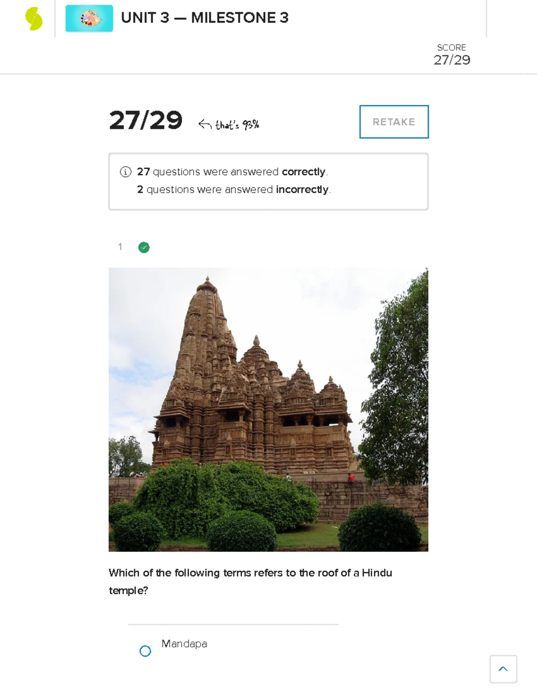Click the UNIT 3 — MILESTONE 3 title
The image size is (537, 696).
click(x=205, y=18)
